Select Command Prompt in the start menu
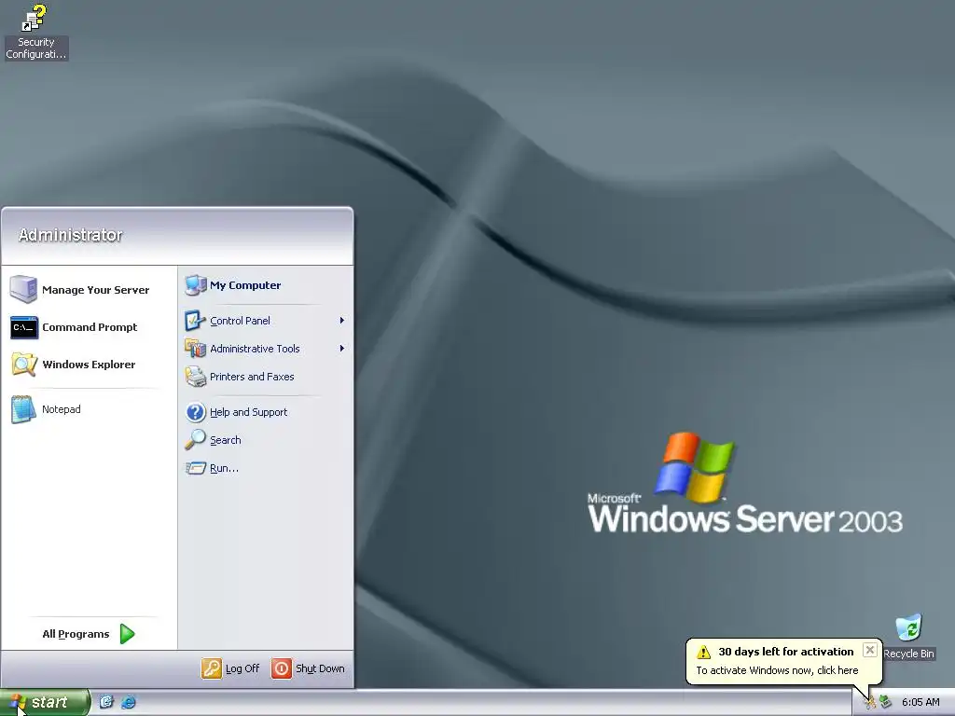Viewport: 955px width, 716px height. pyautogui.click(x=89, y=327)
